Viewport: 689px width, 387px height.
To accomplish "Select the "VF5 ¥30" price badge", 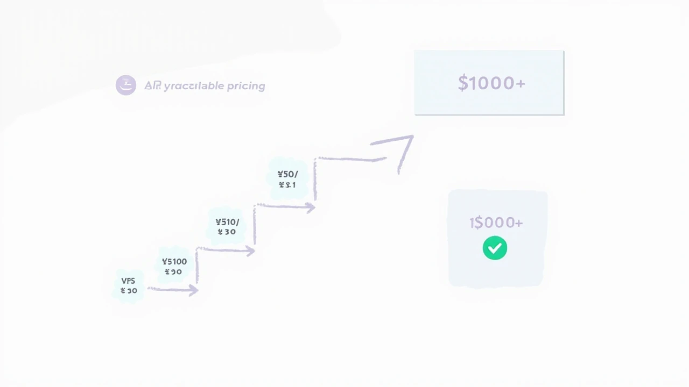I will pyautogui.click(x=129, y=285).
